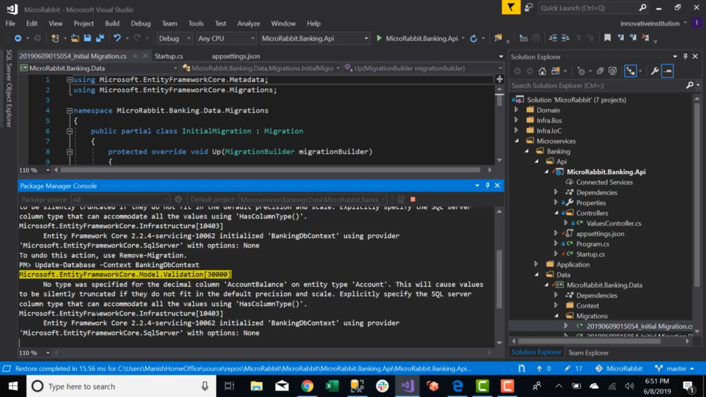Open the Debug menu
Screen dimensions: 706x397
pyautogui.click(x=141, y=24)
